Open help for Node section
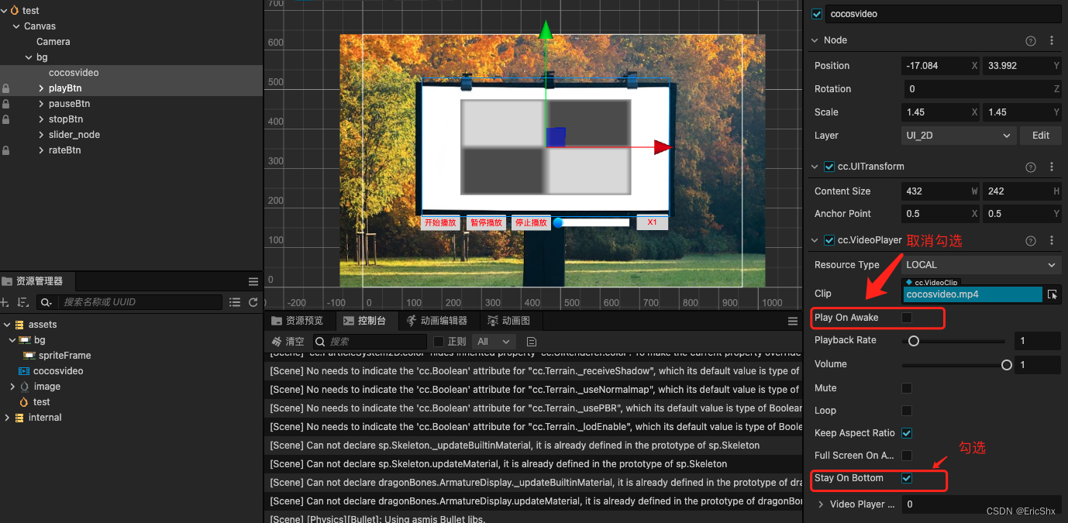The image size is (1068, 523). [1031, 40]
